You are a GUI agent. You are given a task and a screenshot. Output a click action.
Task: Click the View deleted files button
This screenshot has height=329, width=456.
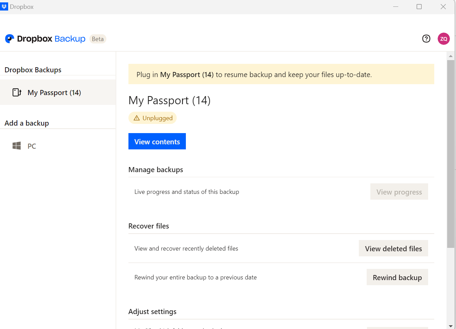coord(393,249)
